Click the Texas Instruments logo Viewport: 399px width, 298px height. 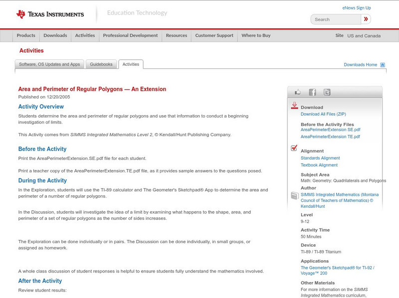pos(50,14)
